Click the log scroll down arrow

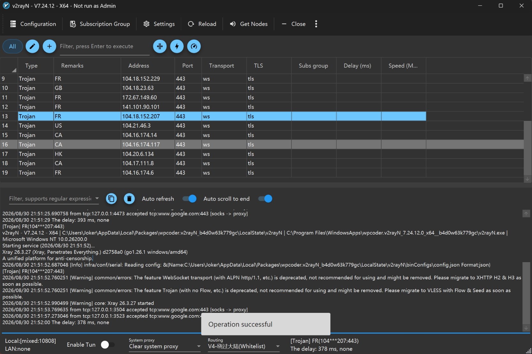pyautogui.click(x=526, y=328)
